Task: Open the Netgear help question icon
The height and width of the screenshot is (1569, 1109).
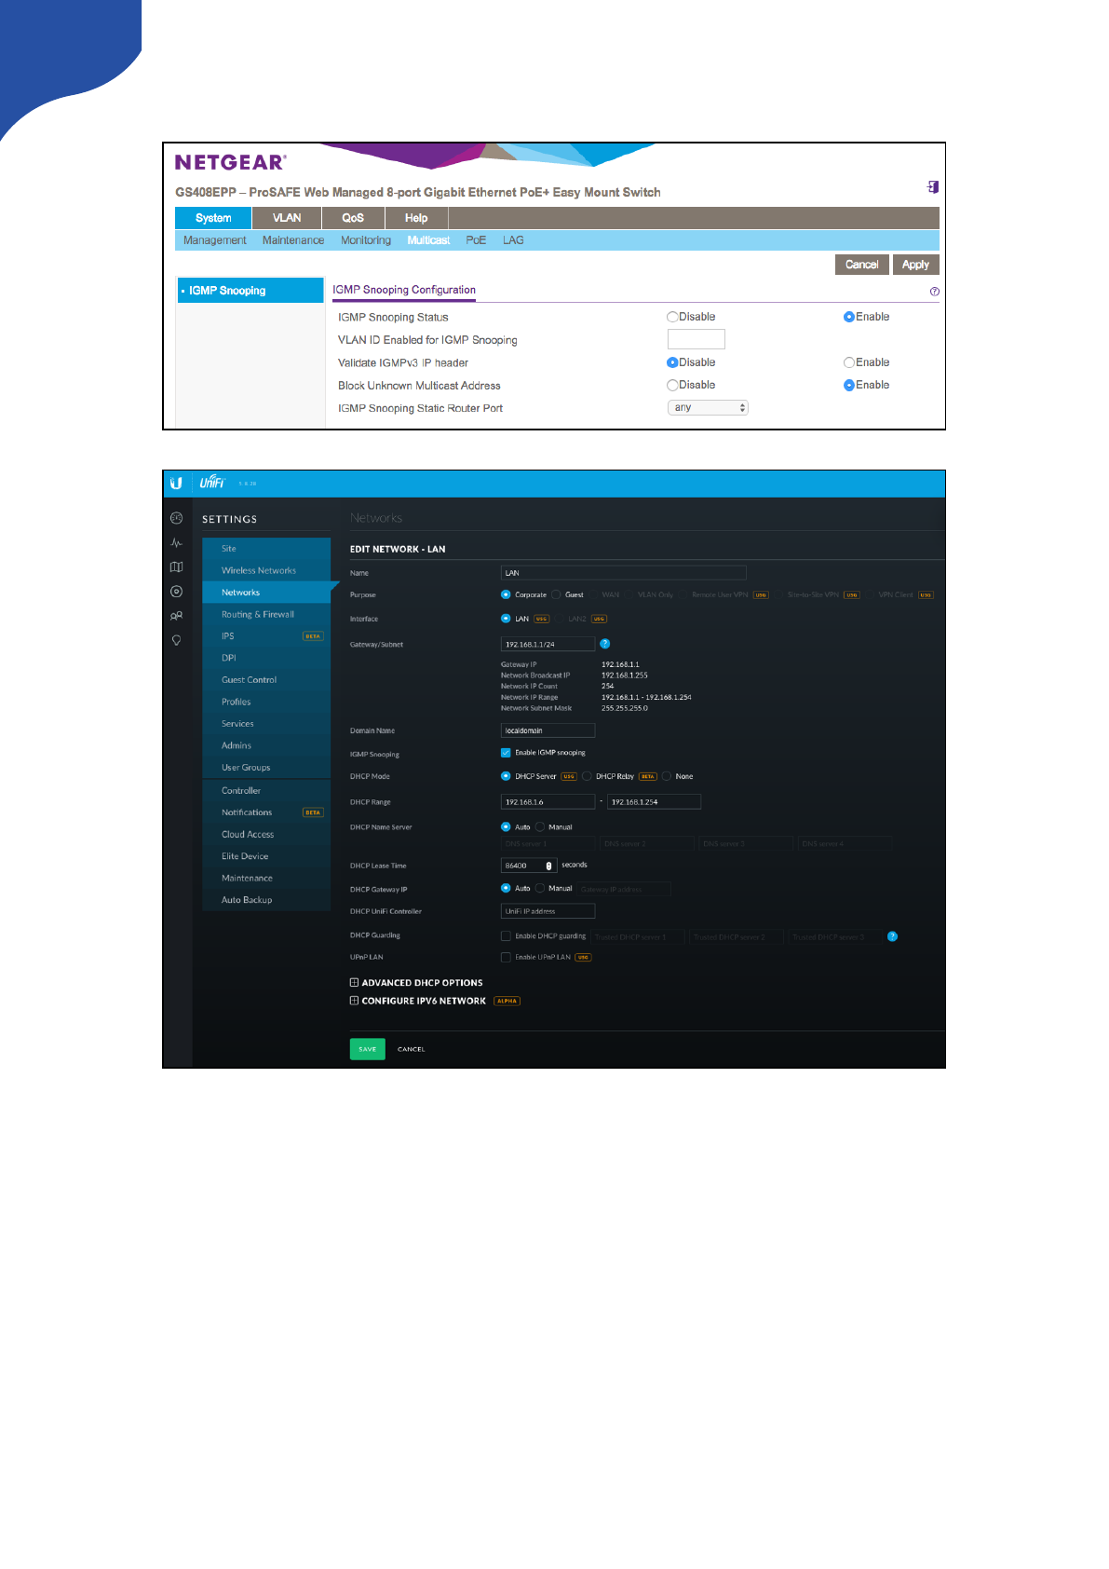Action: 934,292
